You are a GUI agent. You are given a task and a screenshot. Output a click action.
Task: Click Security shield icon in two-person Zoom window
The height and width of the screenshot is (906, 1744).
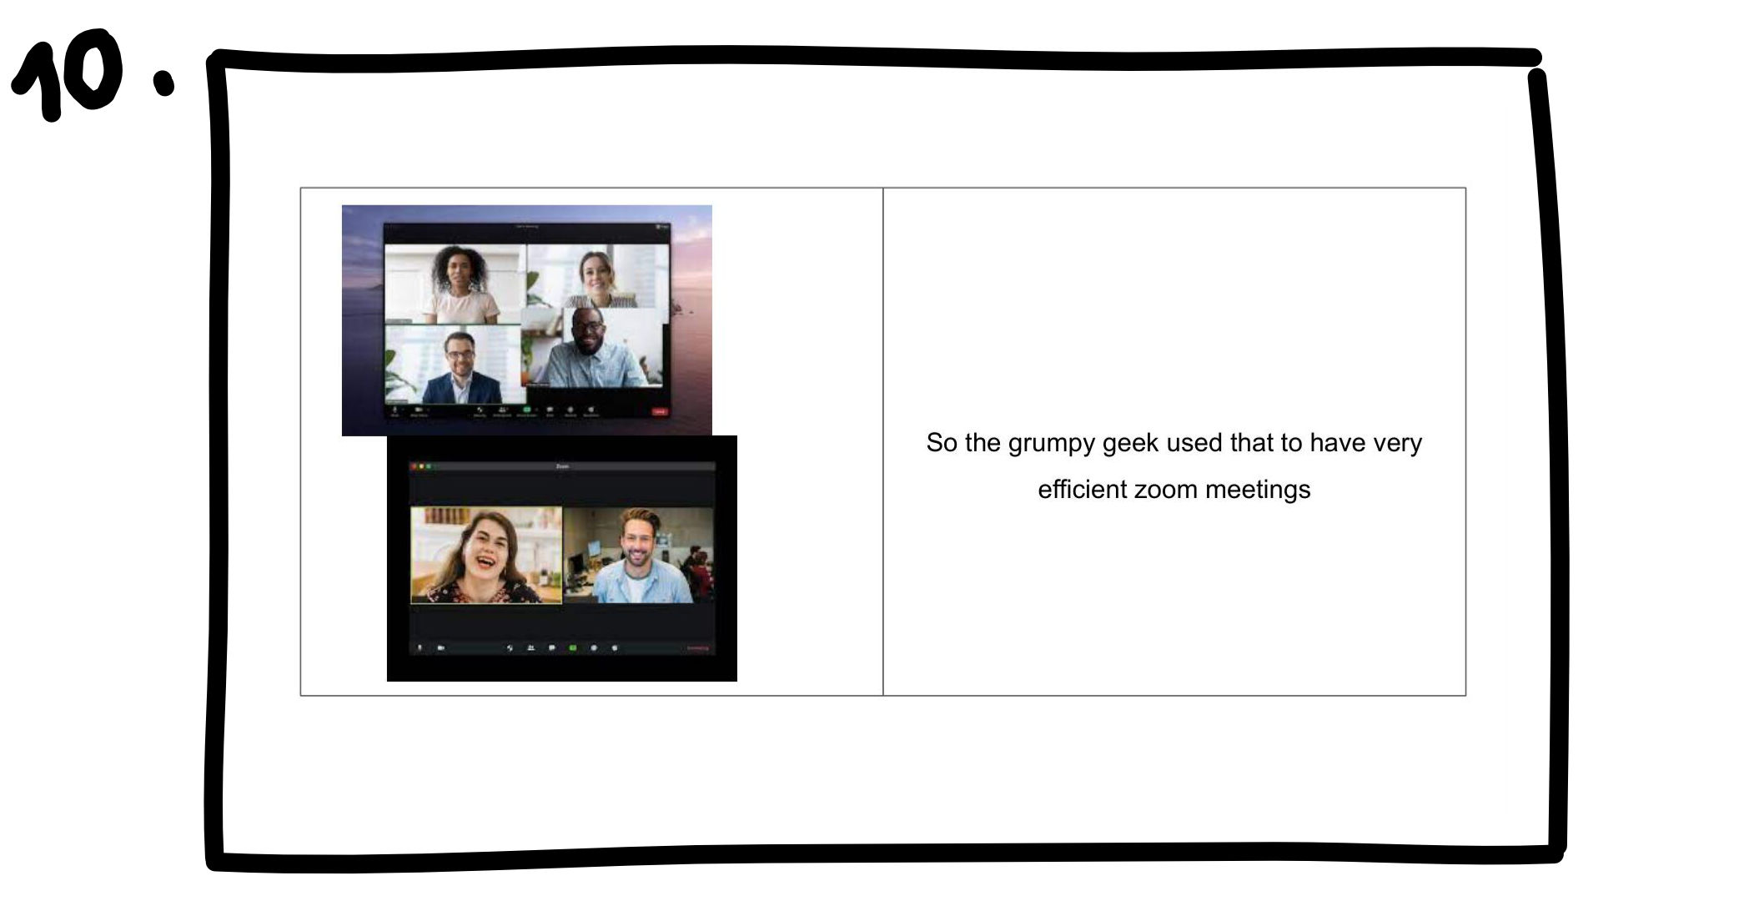click(510, 648)
